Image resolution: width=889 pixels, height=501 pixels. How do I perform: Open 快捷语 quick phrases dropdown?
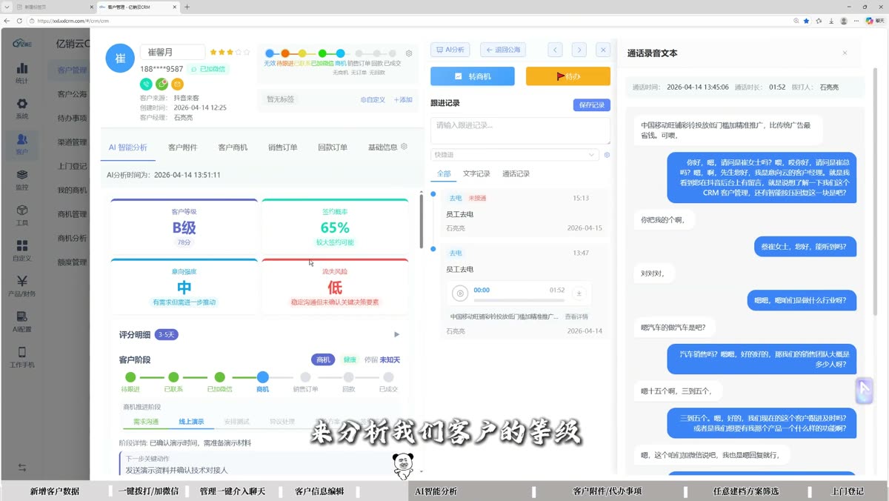[515, 155]
